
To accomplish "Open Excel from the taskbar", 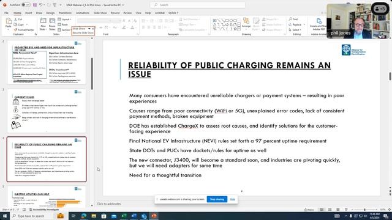I will point(124,216).
